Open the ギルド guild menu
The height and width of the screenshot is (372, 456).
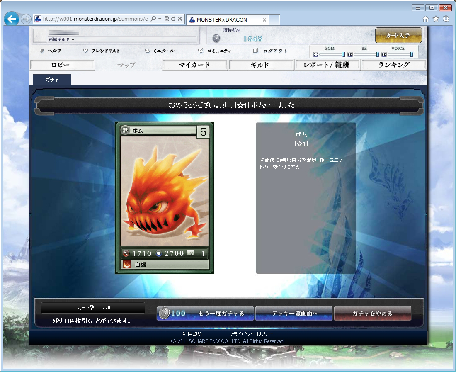point(261,65)
